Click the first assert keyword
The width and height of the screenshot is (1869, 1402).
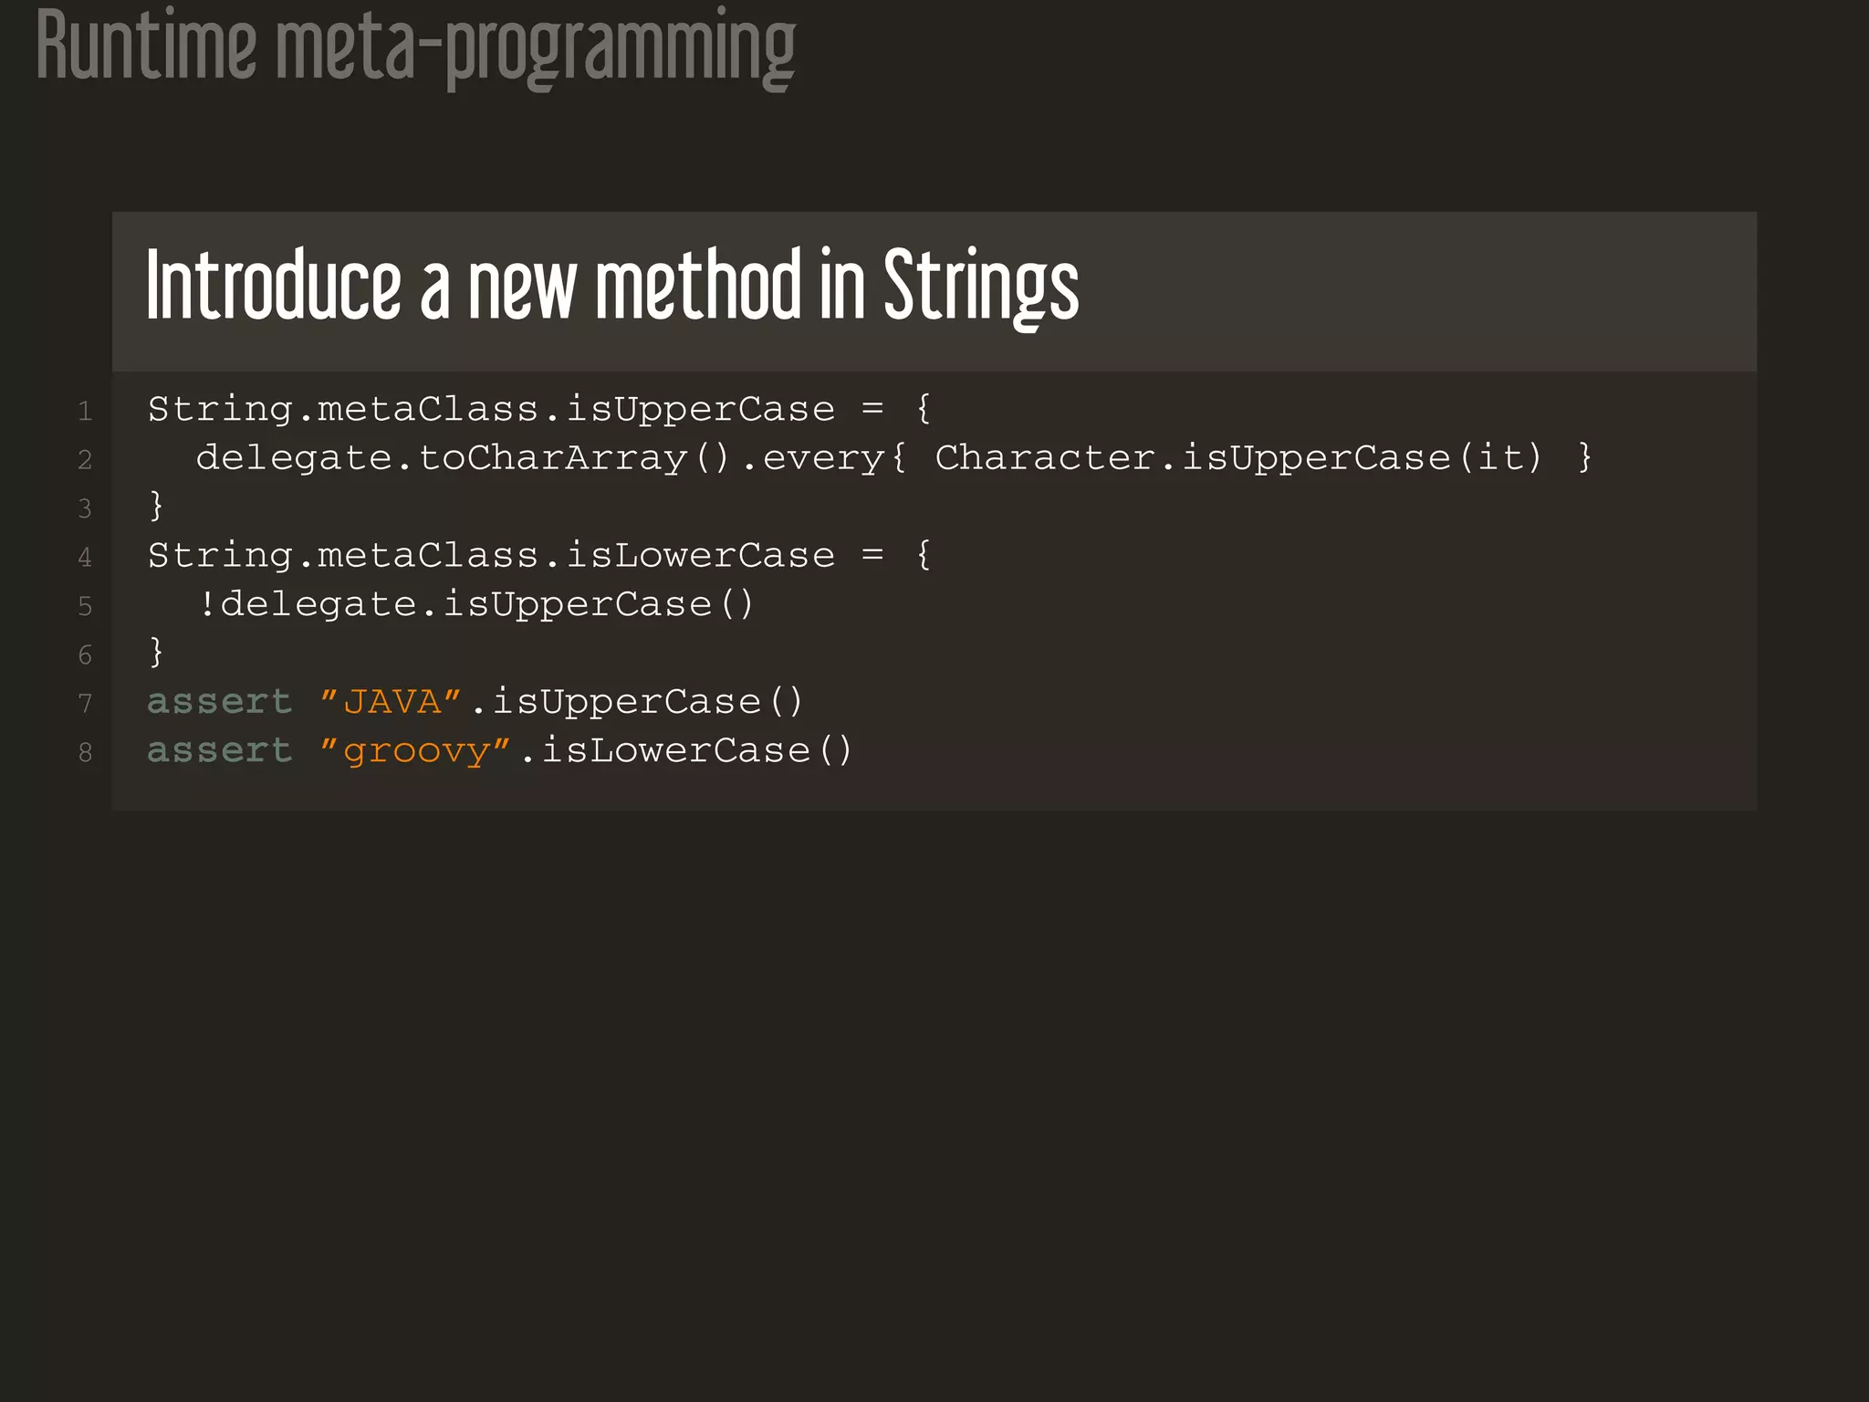click(x=219, y=701)
